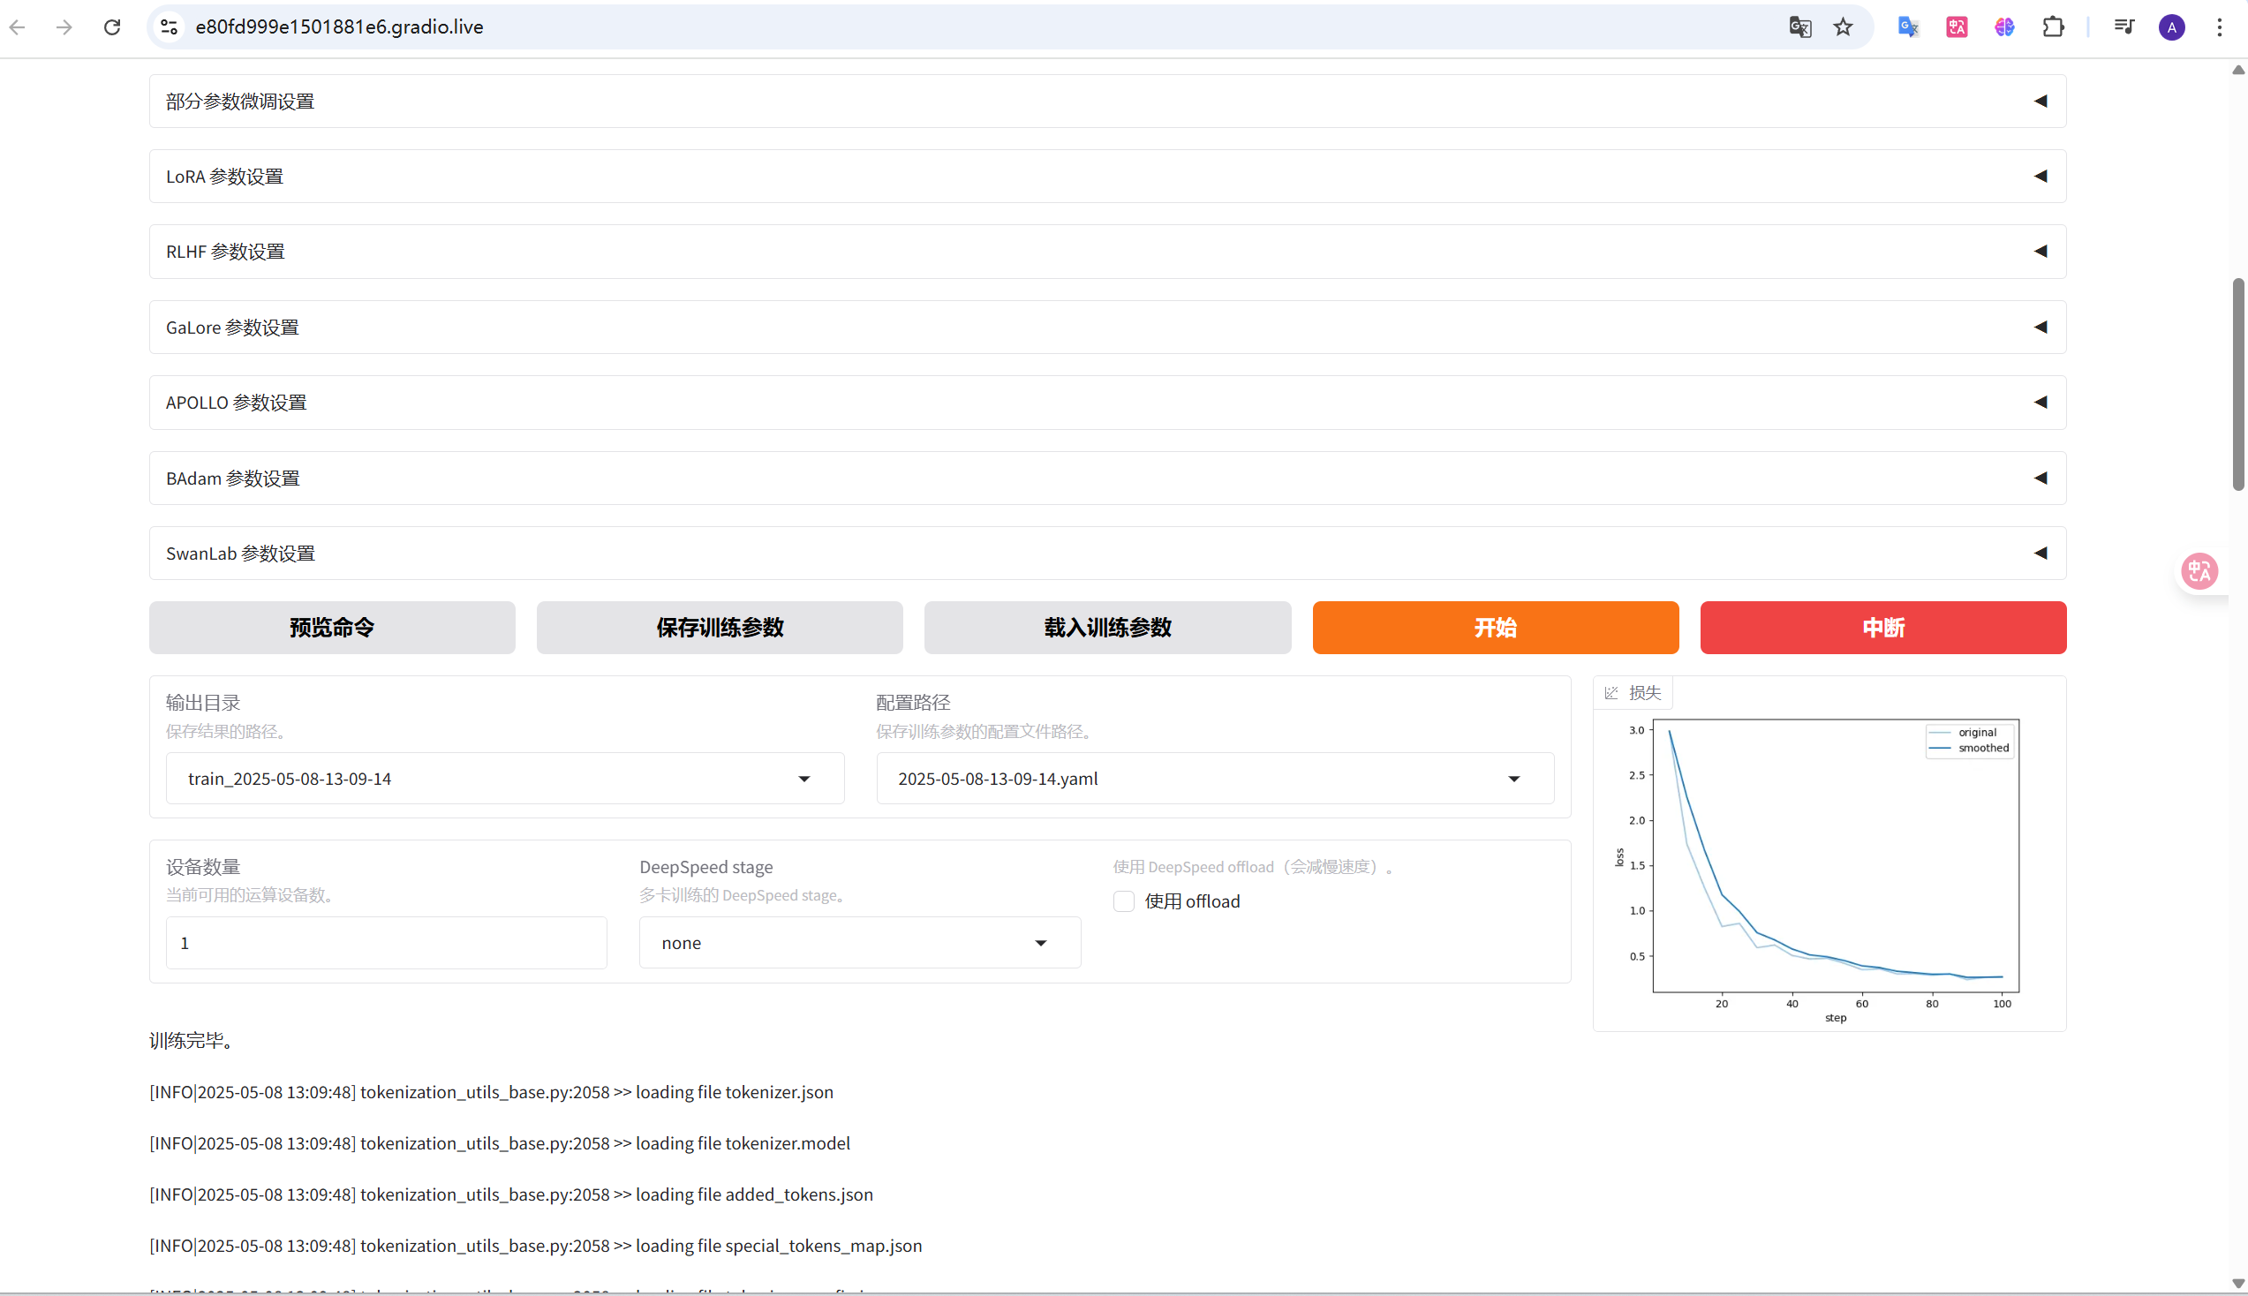Expand the LoRA 参数设置 section
The height and width of the screenshot is (1296, 2248).
click(x=1107, y=177)
